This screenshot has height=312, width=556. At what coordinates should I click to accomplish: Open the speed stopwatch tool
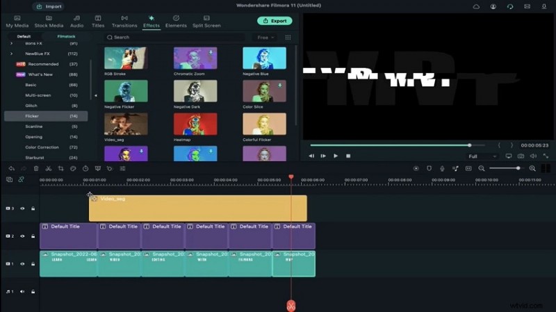(x=85, y=169)
